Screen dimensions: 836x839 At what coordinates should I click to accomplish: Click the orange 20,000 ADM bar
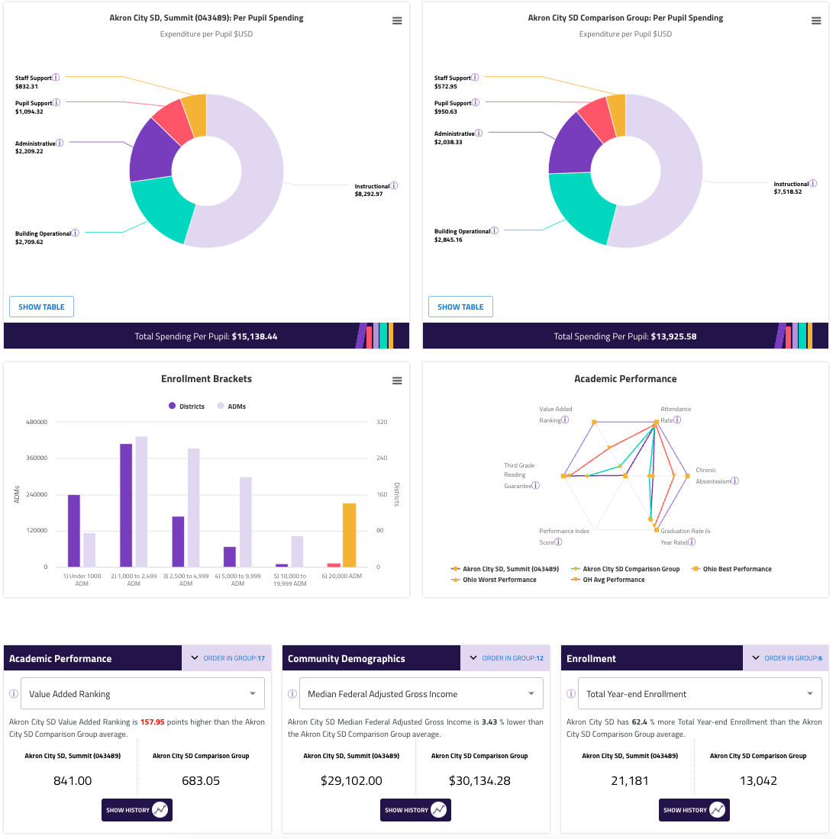(x=349, y=534)
